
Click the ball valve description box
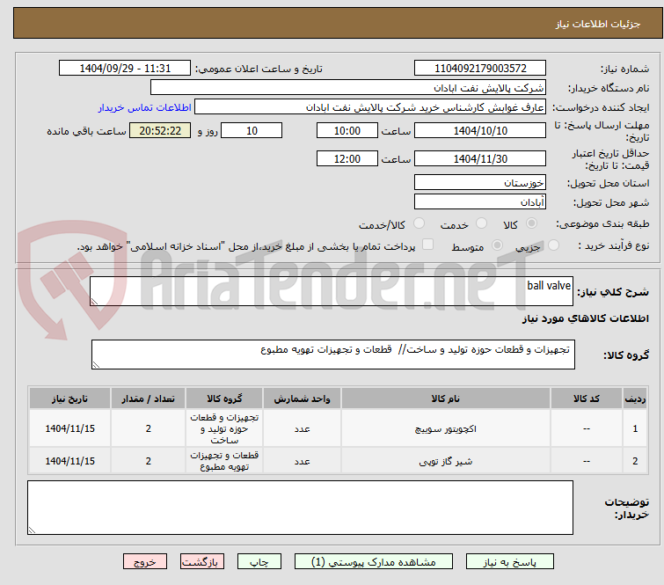[332, 291]
